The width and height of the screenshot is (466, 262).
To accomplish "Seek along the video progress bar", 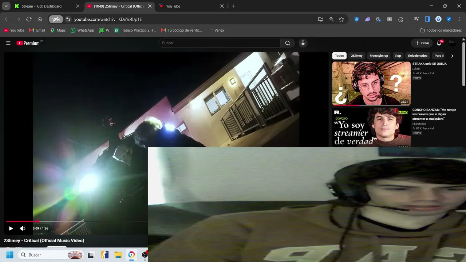I will 77,221.
